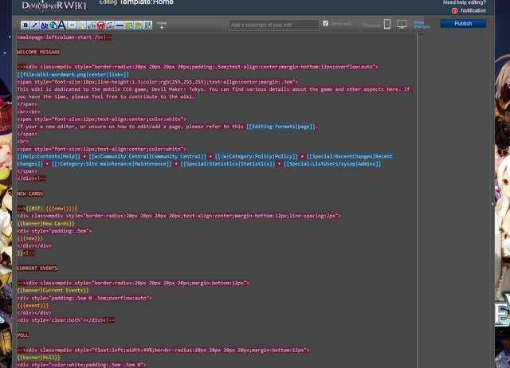Click the POLL comment text

pyautogui.click(x=23, y=335)
